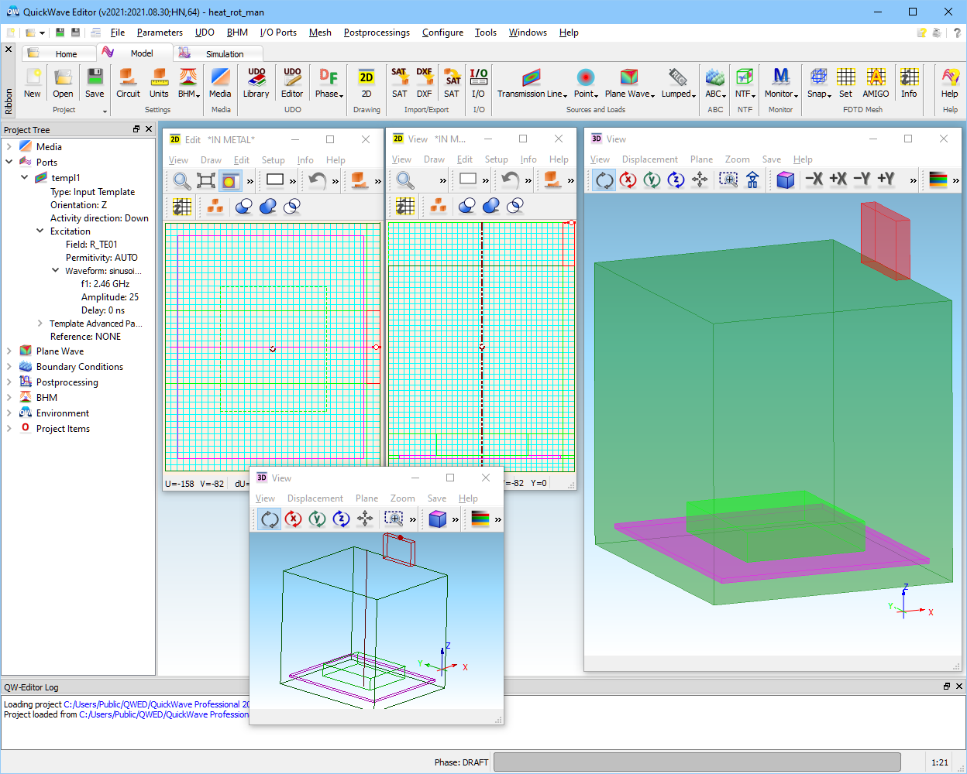Open the UDO Library
Screen dimensions: 967x774
click(256, 83)
